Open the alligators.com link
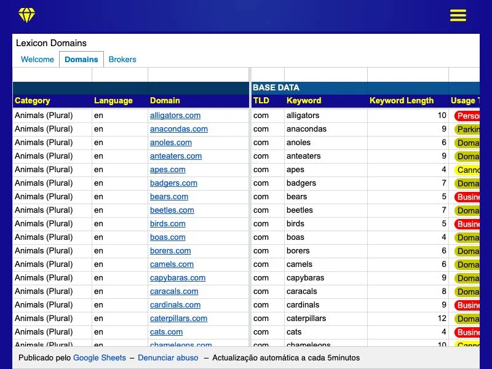 pyautogui.click(x=175, y=116)
